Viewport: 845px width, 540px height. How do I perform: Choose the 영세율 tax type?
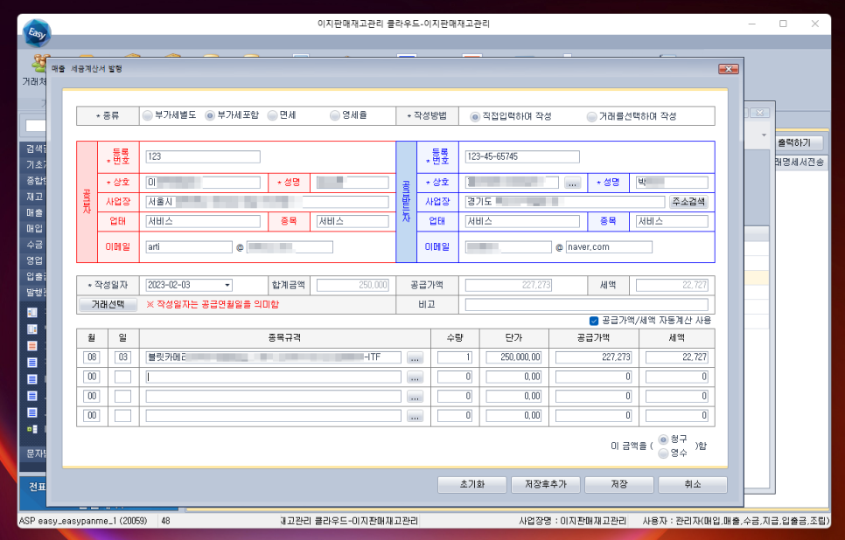coord(335,115)
